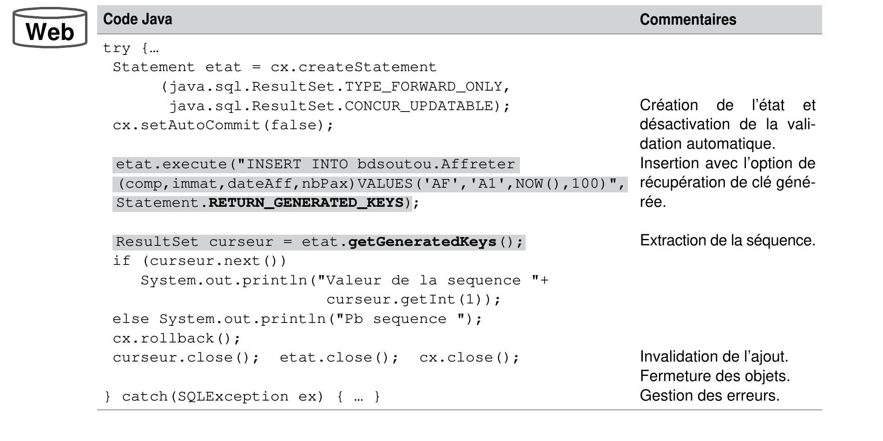883x441 pixels.
Task: Click the etat.close() call
Action: point(339,358)
